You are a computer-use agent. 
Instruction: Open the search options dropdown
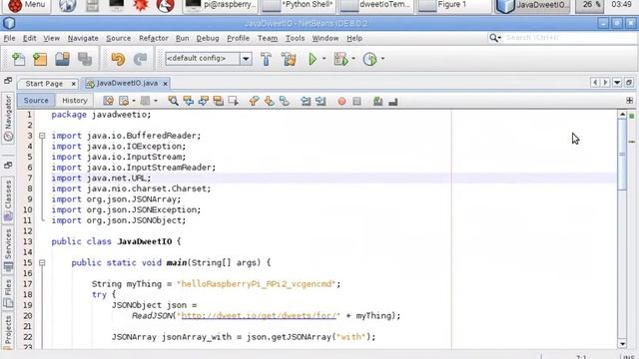(495, 38)
